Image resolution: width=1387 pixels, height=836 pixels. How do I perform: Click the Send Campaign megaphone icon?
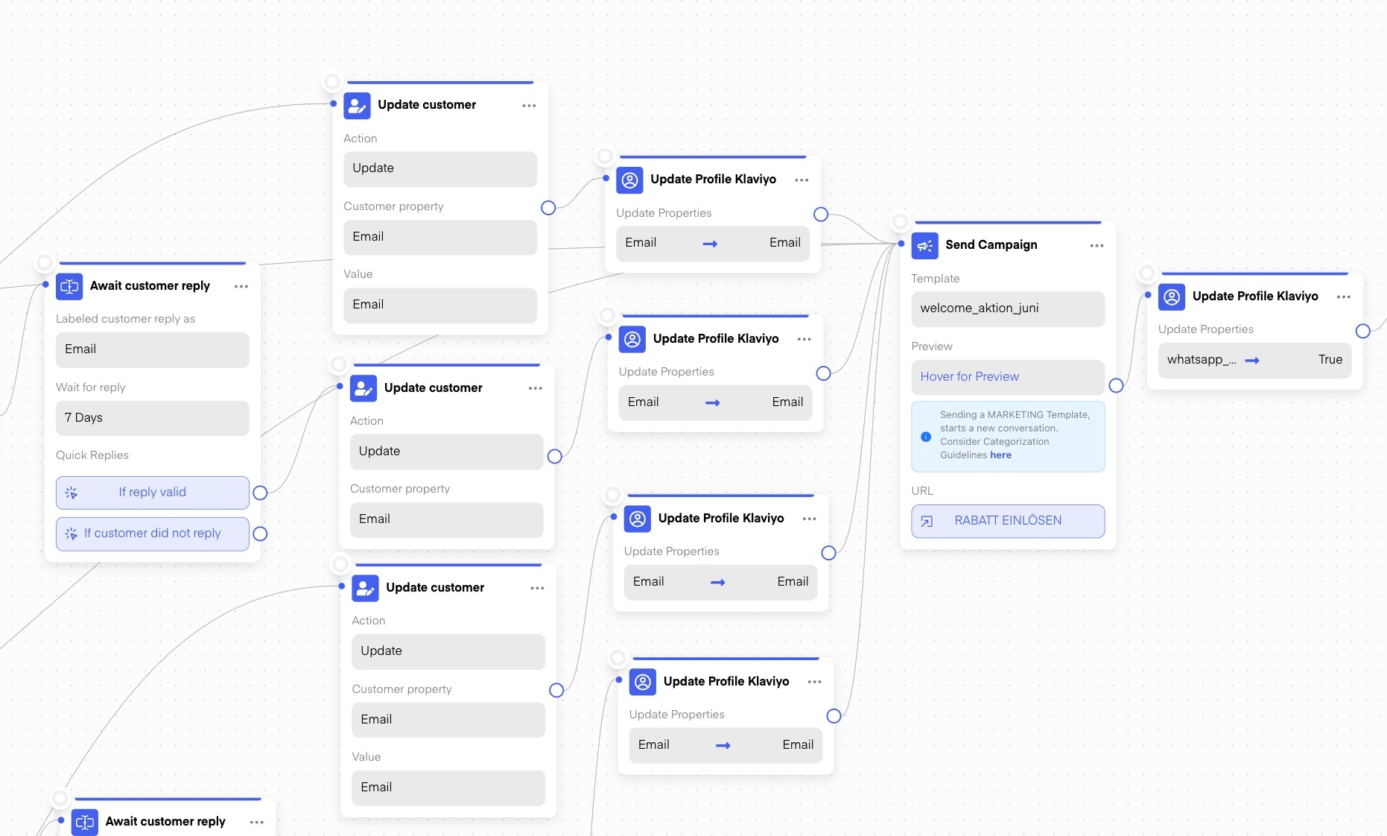coord(924,246)
